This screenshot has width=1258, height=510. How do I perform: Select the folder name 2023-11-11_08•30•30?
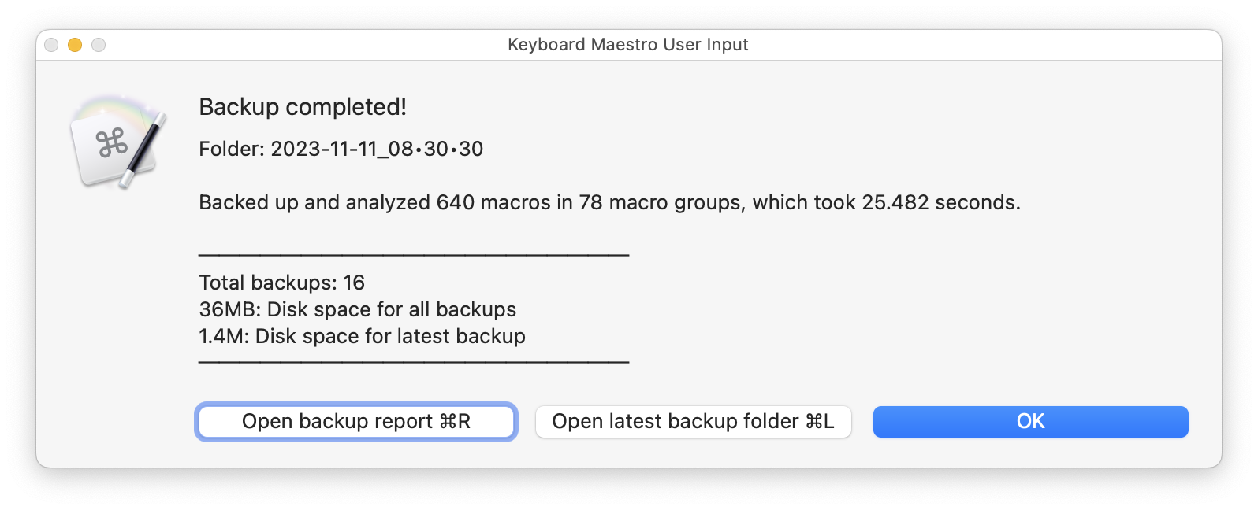pos(377,149)
